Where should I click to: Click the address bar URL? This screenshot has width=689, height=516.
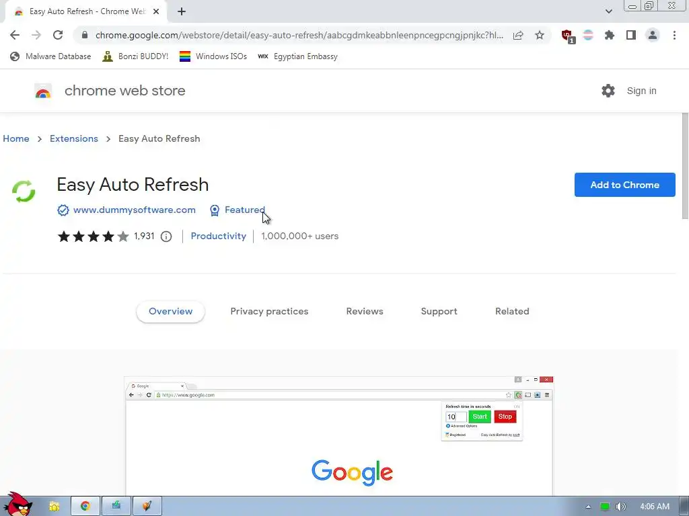click(299, 35)
